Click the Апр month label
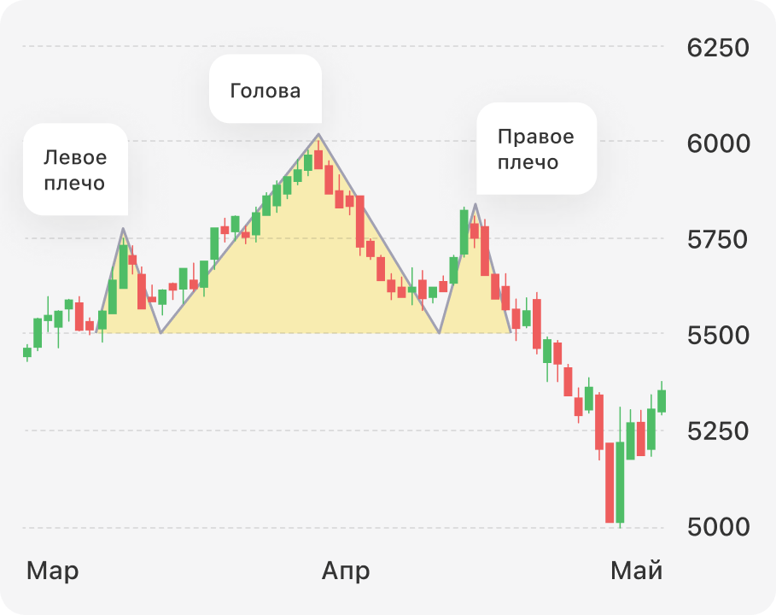Screen dimensions: 776x615 coord(346,571)
